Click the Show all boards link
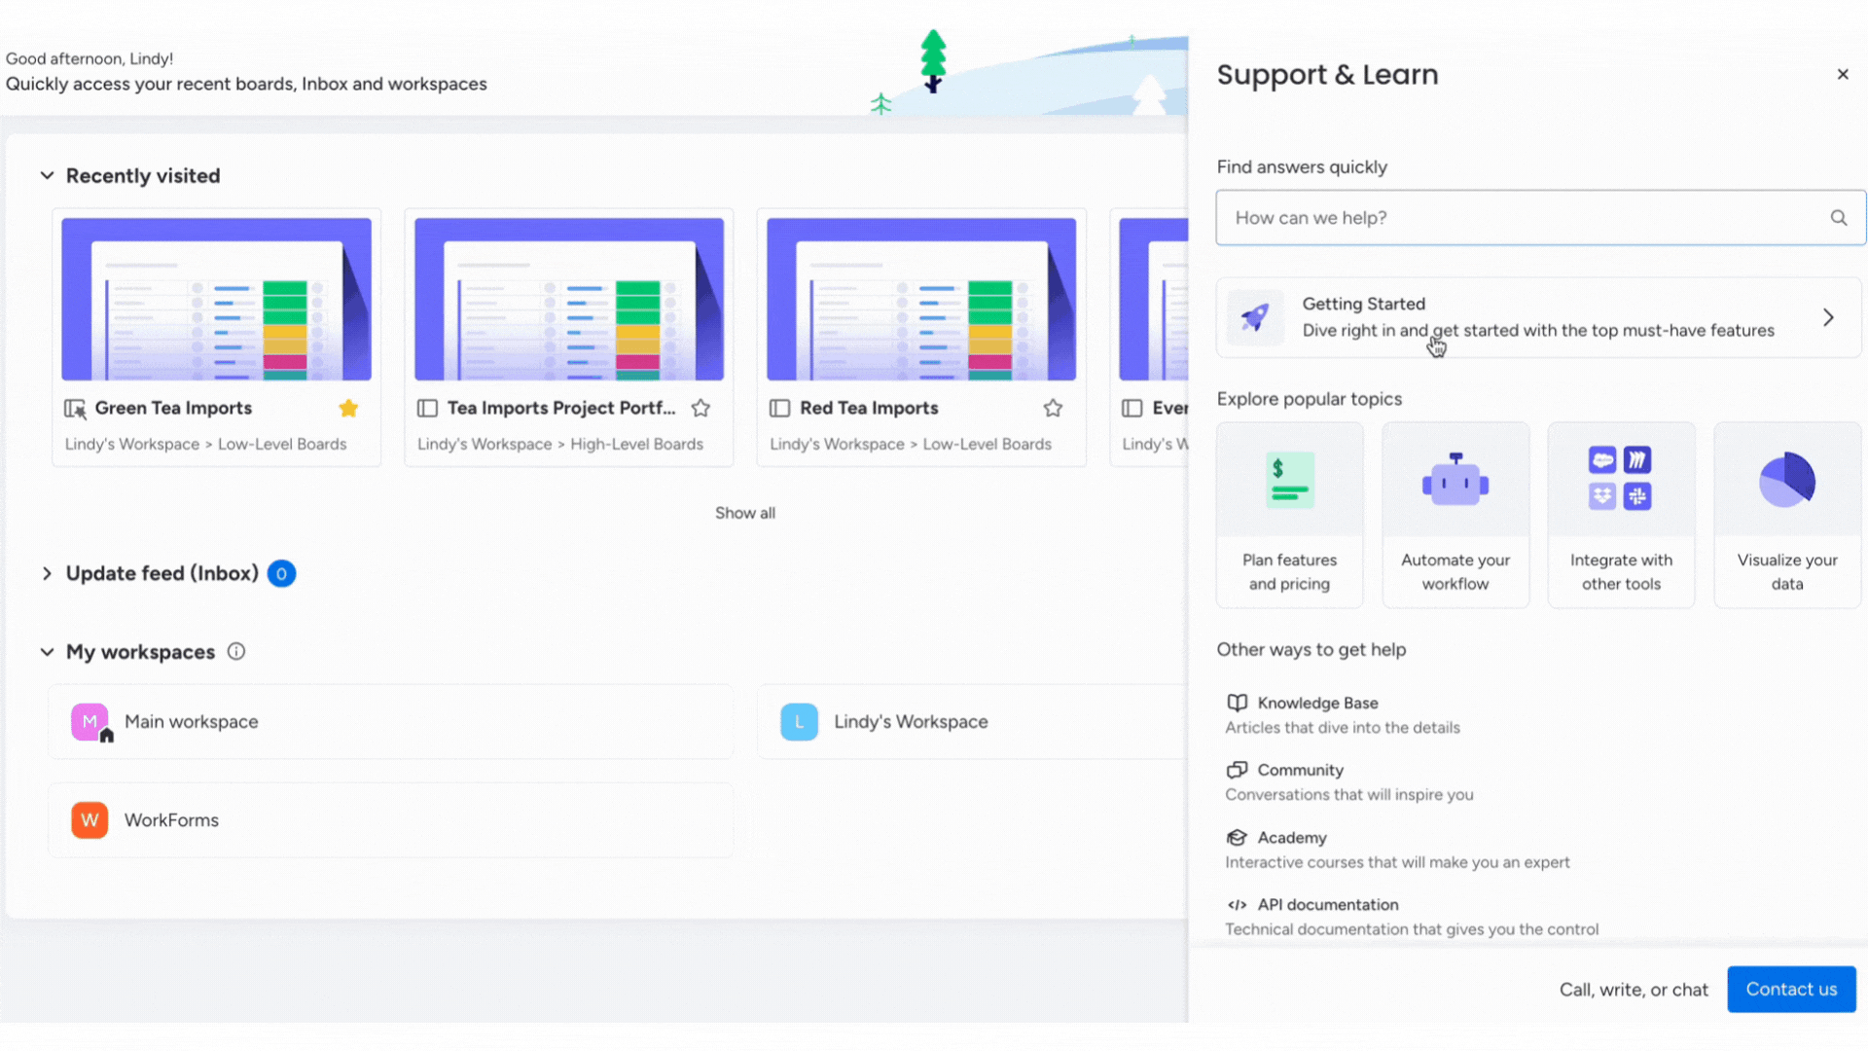The height and width of the screenshot is (1051, 1868). [x=746, y=512]
